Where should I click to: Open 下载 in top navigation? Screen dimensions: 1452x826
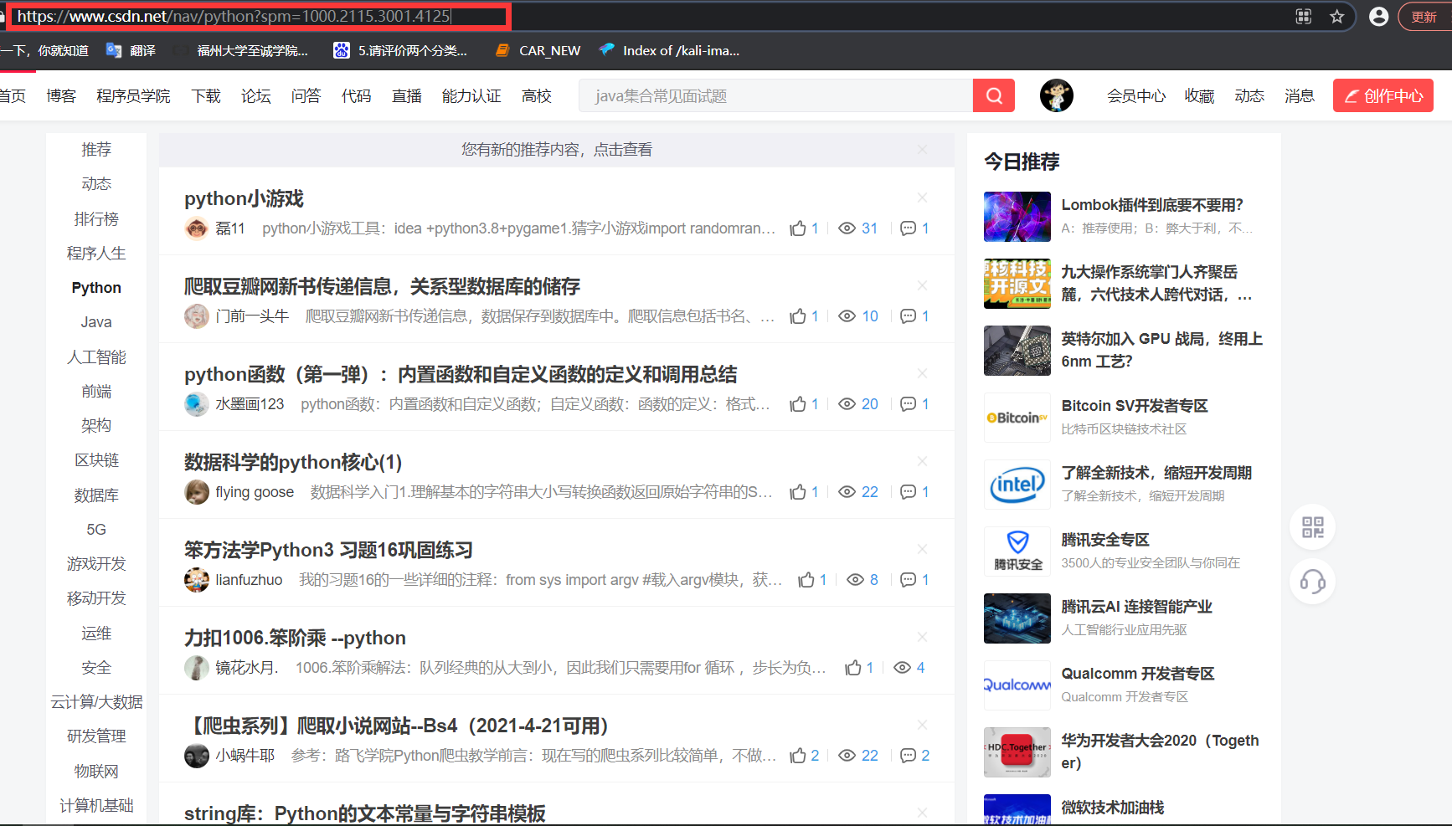pyautogui.click(x=206, y=96)
